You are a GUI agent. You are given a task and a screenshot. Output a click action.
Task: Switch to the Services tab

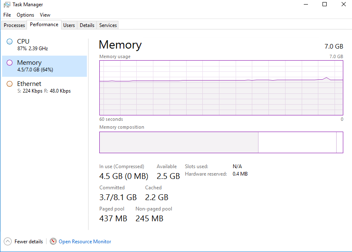point(108,25)
